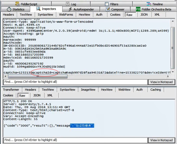Open the Log tab

(71, 4)
